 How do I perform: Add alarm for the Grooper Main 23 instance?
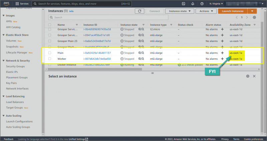click(x=222, y=41)
